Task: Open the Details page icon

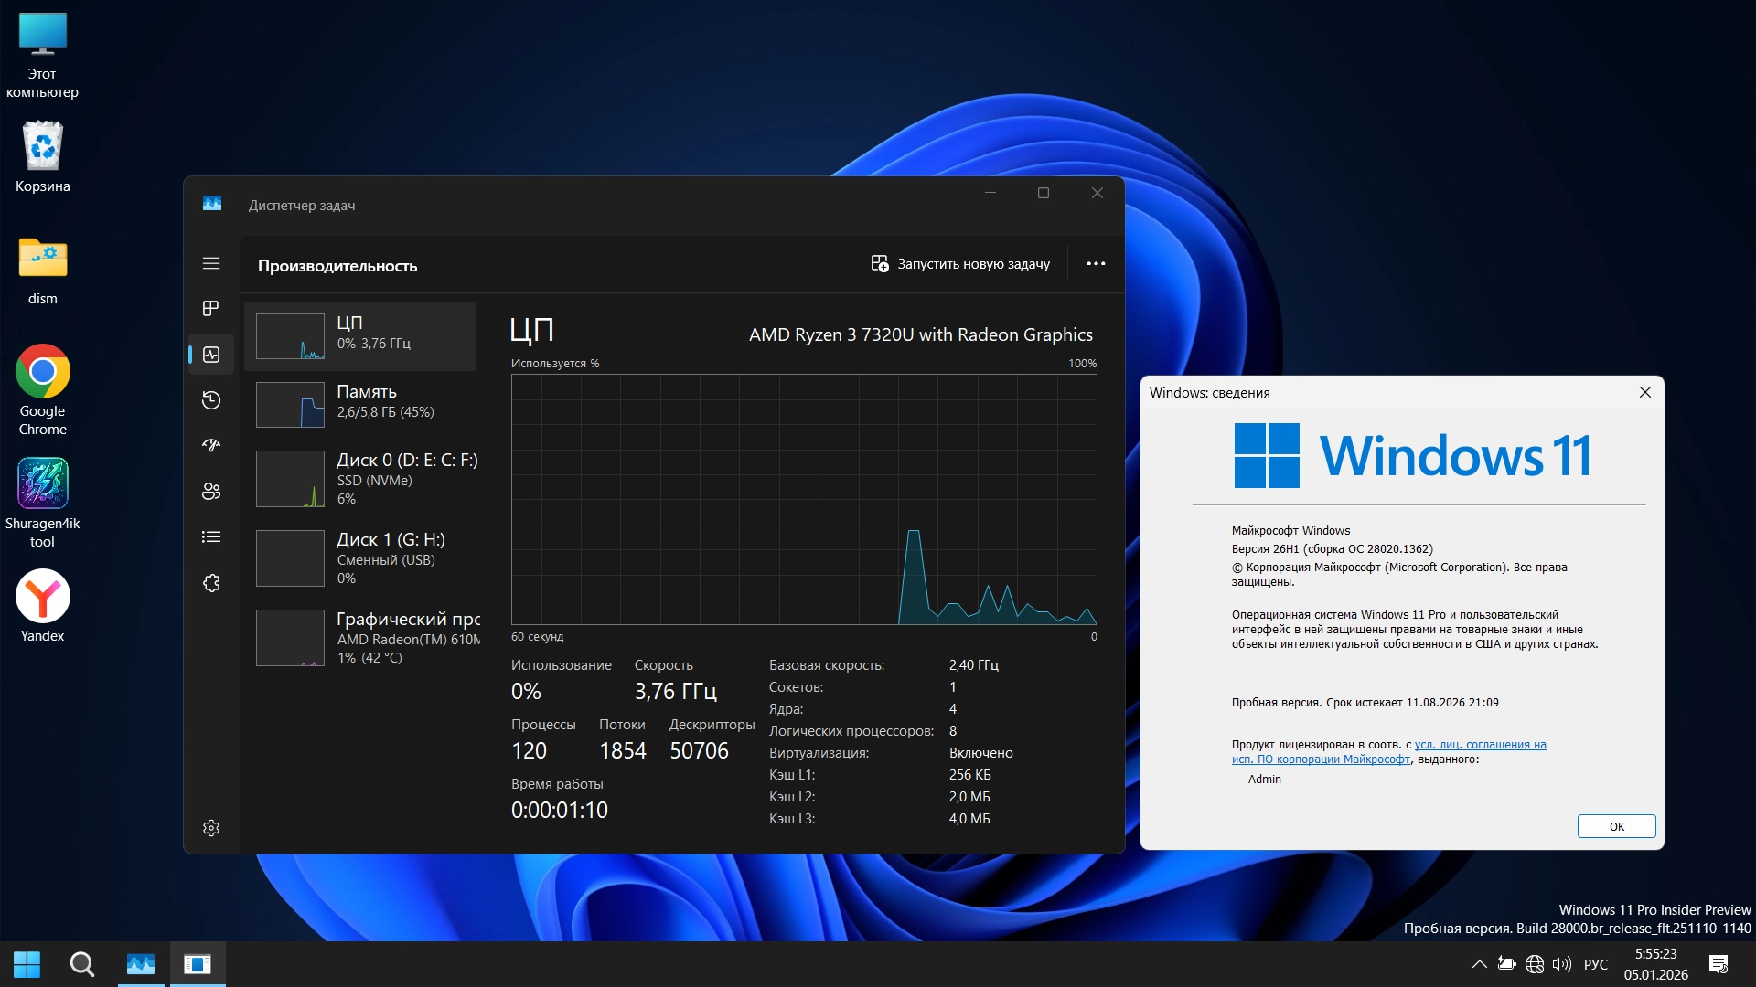Action: pos(211,537)
